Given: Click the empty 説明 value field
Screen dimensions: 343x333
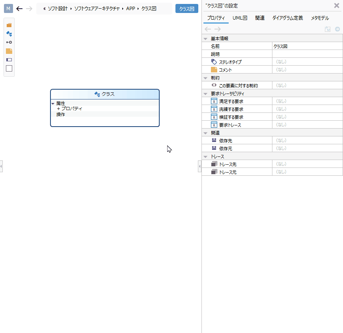Looking at the screenshot, I should (x=308, y=54).
